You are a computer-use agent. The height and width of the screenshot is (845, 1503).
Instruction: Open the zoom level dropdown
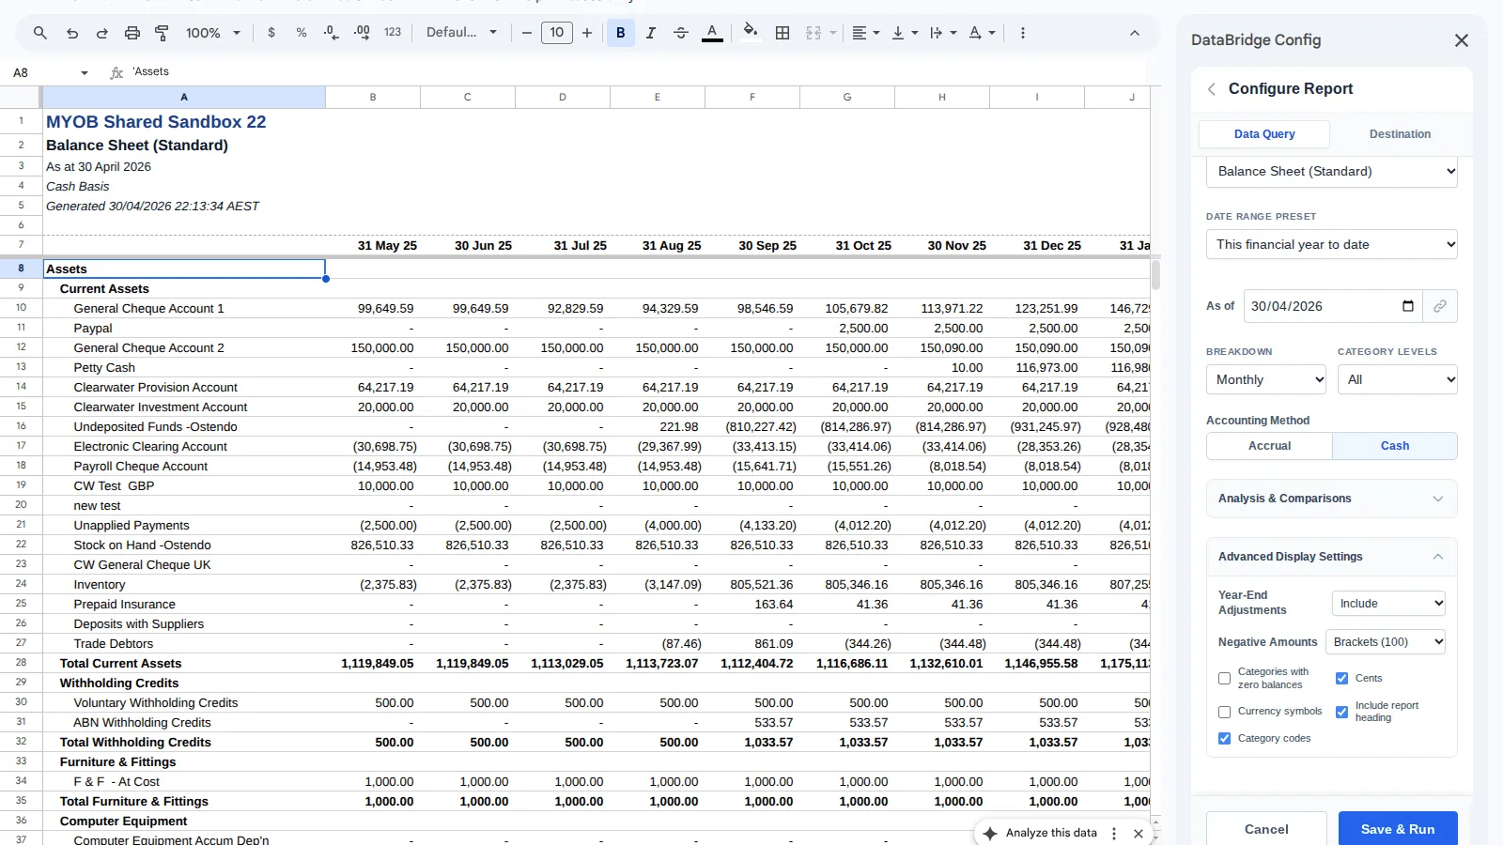coord(213,33)
